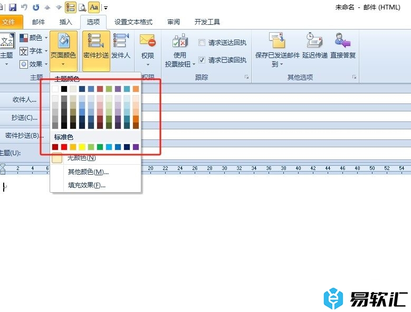Open the quick access toolbar customize arrow
411x312 pixels.
coord(106,8)
